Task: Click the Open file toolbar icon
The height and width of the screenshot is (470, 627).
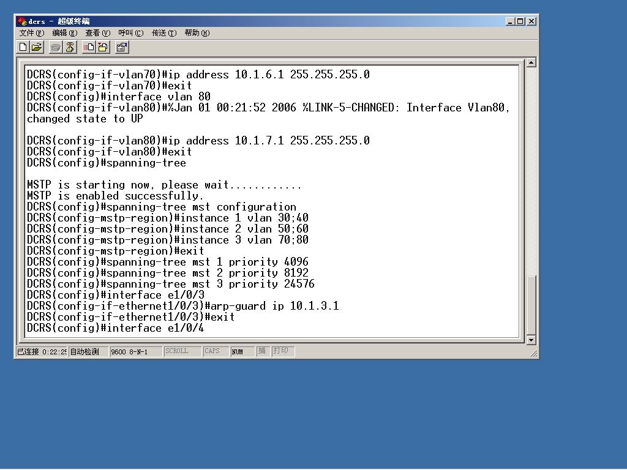Action: [37, 47]
